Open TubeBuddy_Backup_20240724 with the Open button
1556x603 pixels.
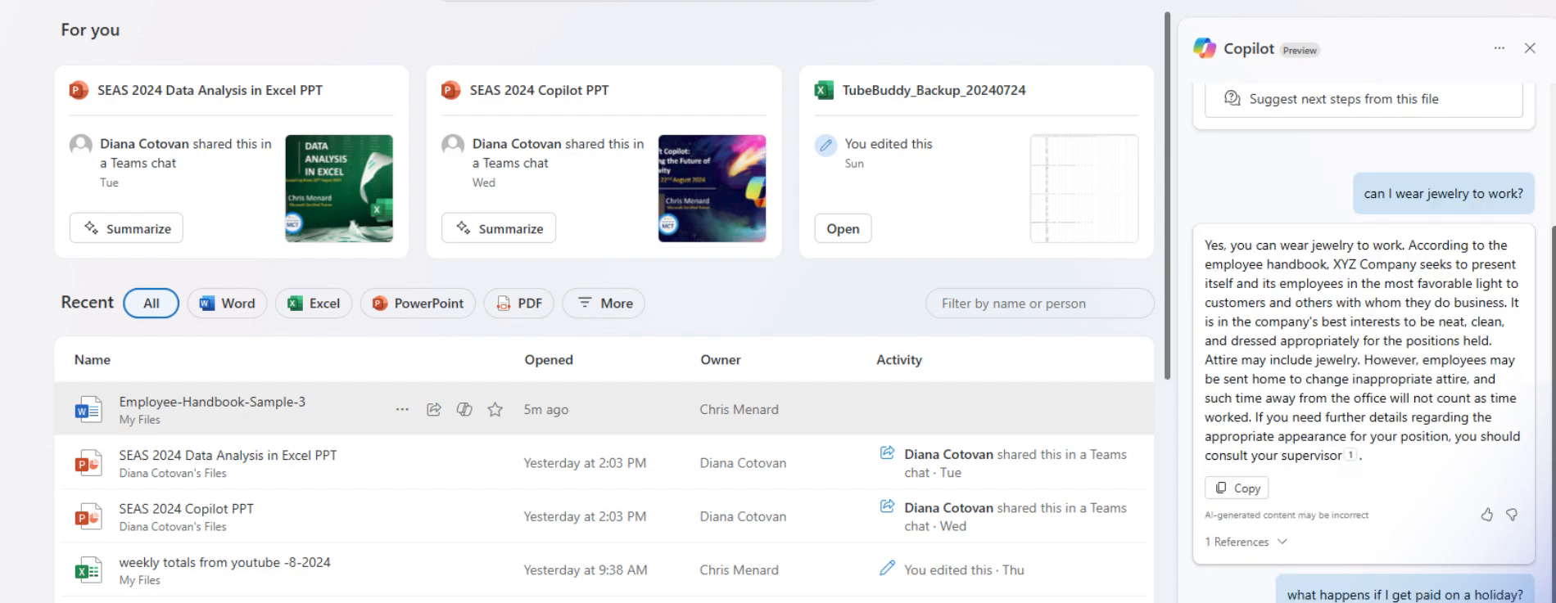tap(843, 228)
